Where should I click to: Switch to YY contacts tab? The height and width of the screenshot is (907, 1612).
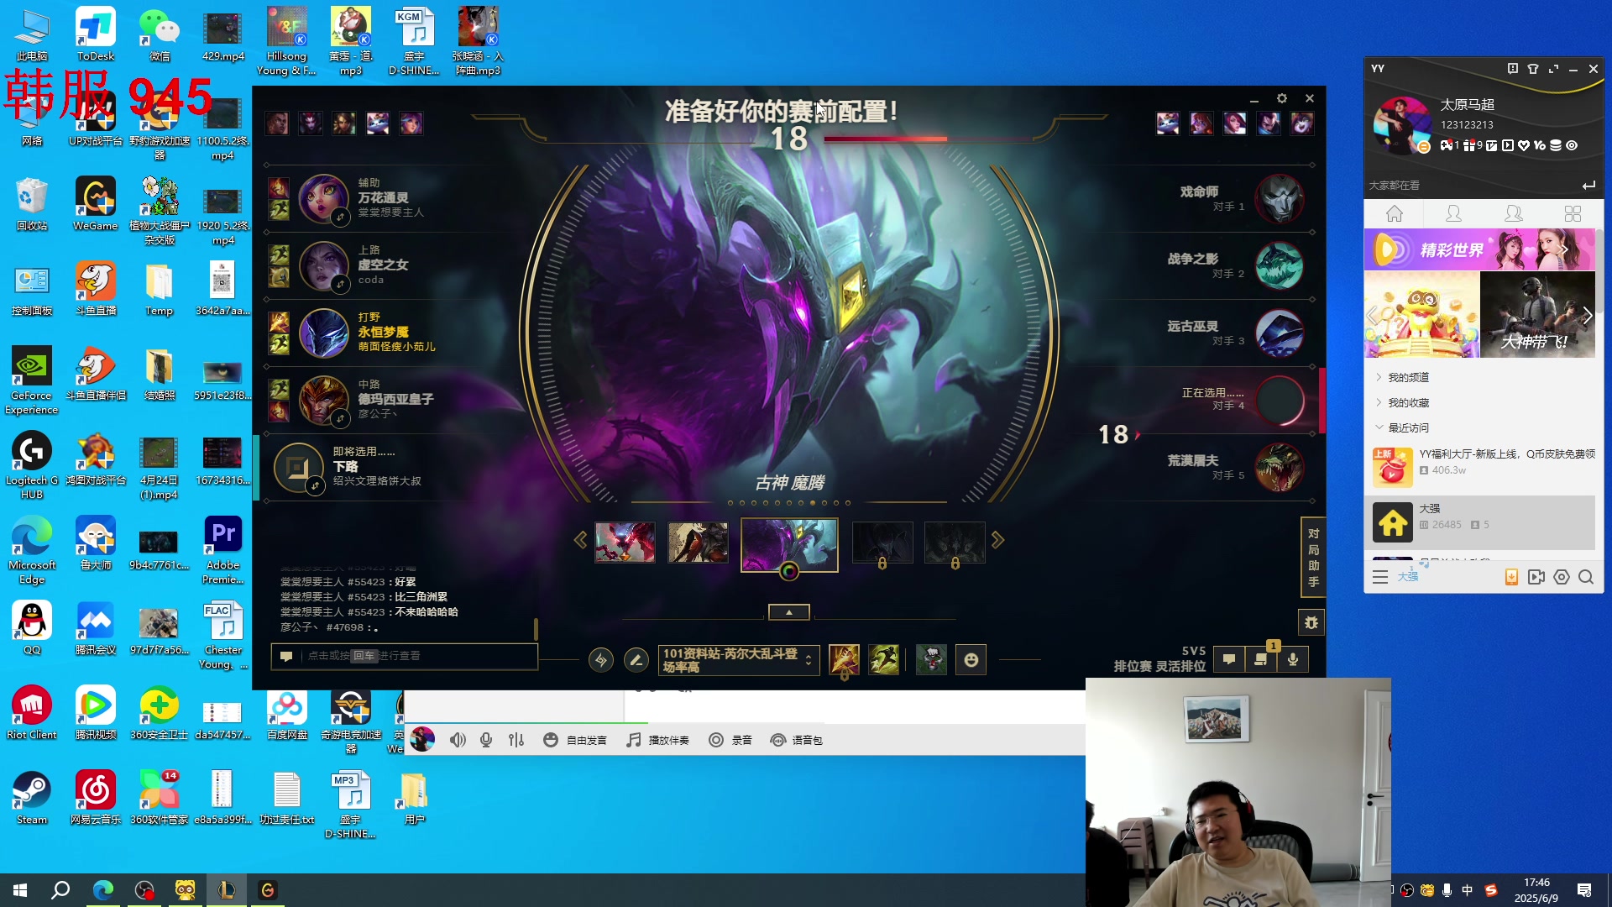click(1453, 213)
